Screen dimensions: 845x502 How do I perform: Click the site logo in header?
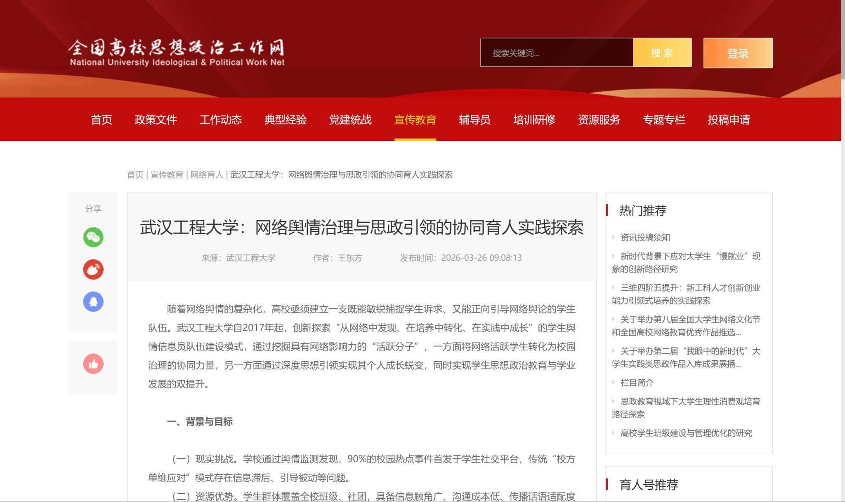click(x=177, y=53)
